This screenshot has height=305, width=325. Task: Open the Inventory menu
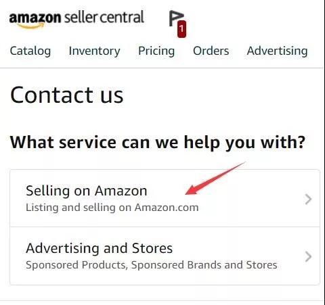[x=94, y=51]
